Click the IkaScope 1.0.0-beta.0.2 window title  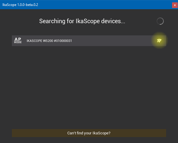tap(20, 5)
